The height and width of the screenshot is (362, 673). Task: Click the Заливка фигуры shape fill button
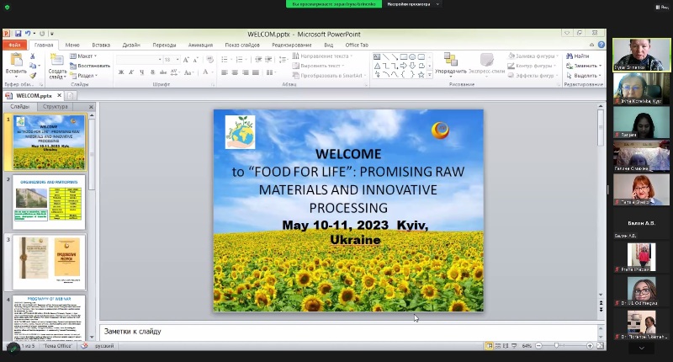point(533,56)
